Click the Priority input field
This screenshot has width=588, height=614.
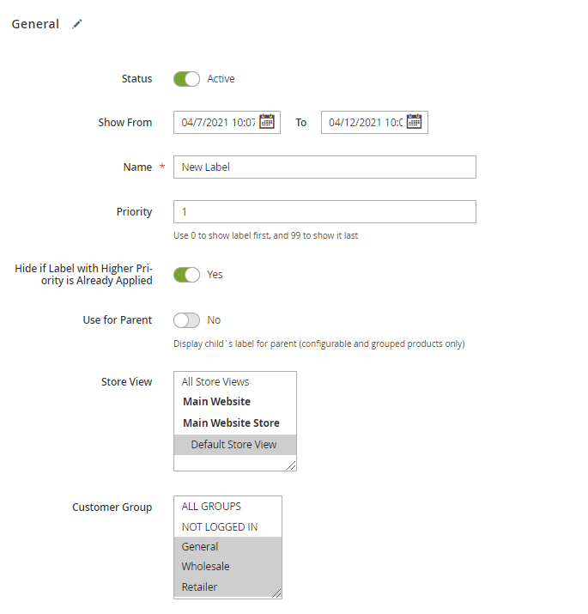click(x=324, y=212)
